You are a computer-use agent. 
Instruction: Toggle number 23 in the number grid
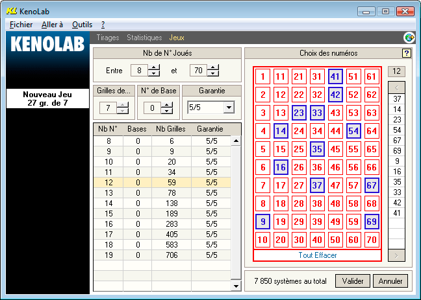pyautogui.click(x=299, y=113)
